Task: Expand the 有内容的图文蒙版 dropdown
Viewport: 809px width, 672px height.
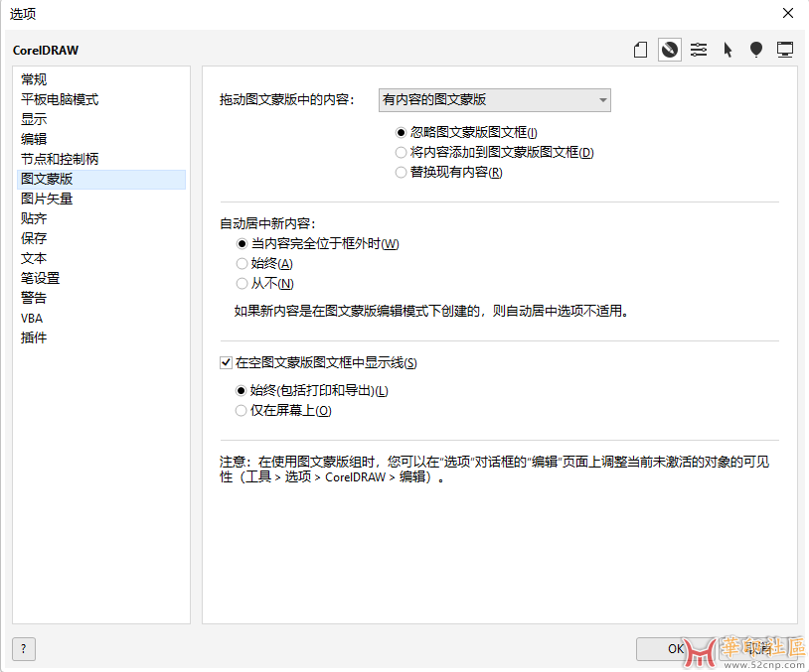Action: 495,100
